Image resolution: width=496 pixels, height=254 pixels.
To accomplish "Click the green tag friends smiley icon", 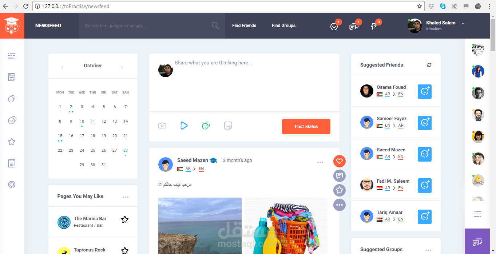I will [x=206, y=126].
